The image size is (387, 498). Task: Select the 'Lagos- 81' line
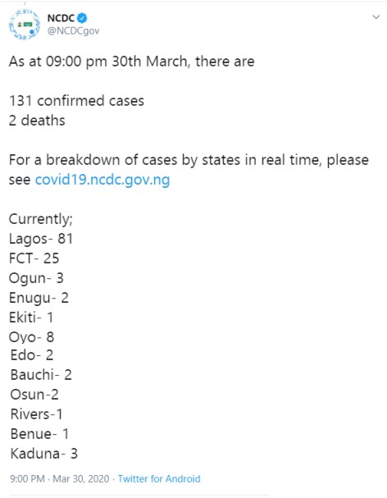pos(41,239)
